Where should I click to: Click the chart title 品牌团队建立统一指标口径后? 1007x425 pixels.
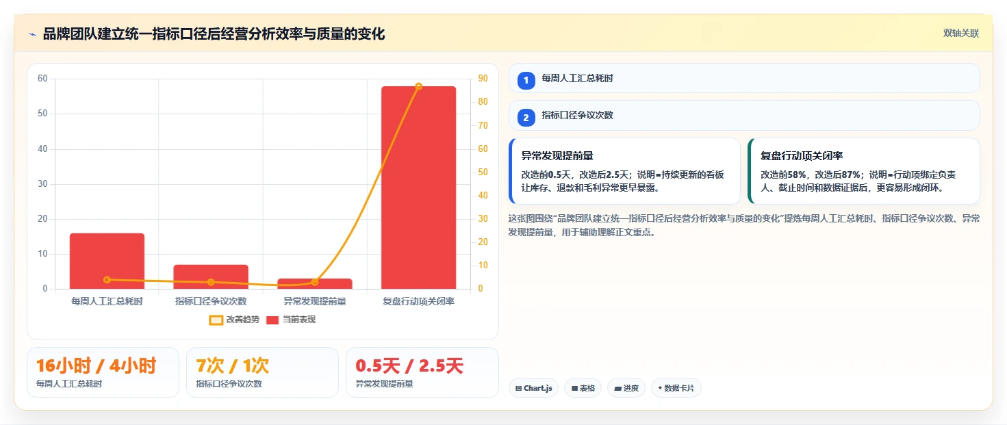tap(214, 34)
